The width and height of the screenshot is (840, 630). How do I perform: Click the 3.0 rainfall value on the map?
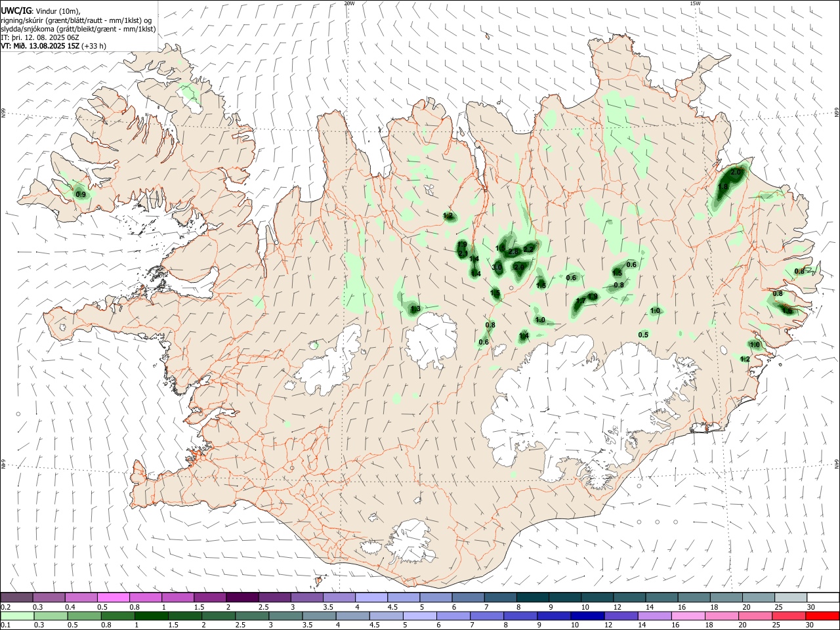pyautogui.click(x=497, y=267)
